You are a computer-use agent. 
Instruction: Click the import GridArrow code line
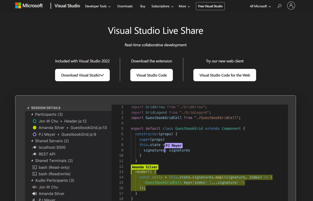click(169, 107)
